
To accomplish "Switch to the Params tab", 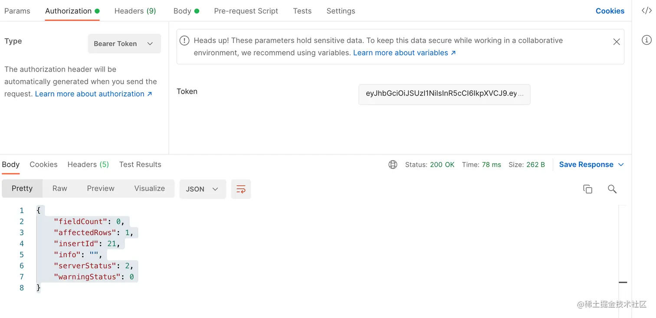I will 17,11.
